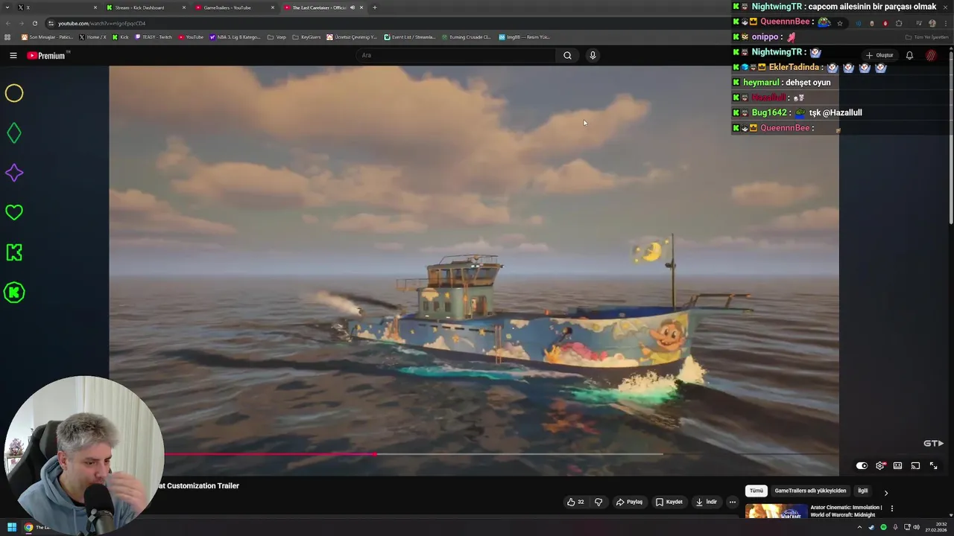Open the KeyGivers bookmarks folder
954x536 pixels.
pyautogui.click(x=306, y=37)
